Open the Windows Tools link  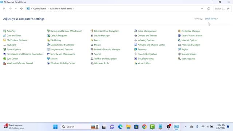[x=101, y=63]
